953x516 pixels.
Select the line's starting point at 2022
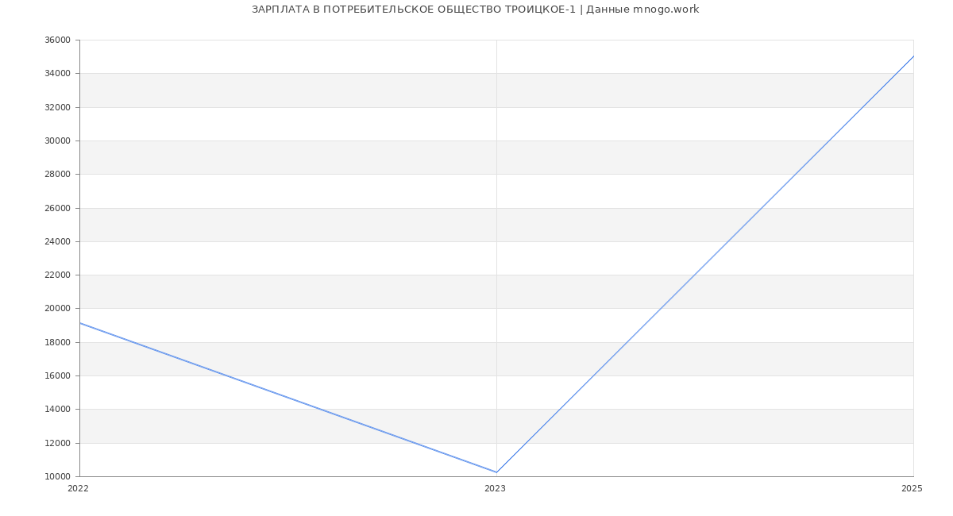pos(80,323)
